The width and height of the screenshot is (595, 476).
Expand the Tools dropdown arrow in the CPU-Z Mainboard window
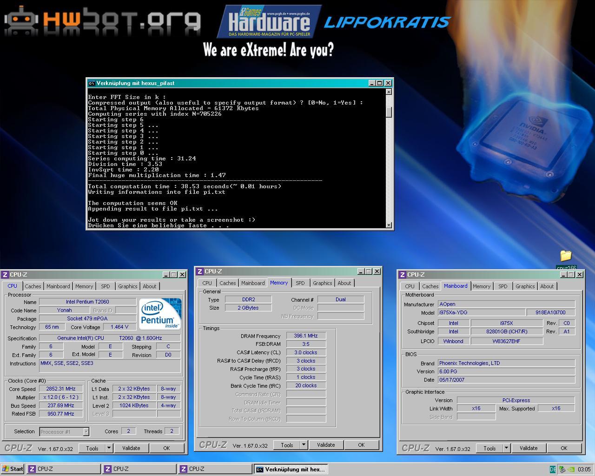[x=507, y=448]
